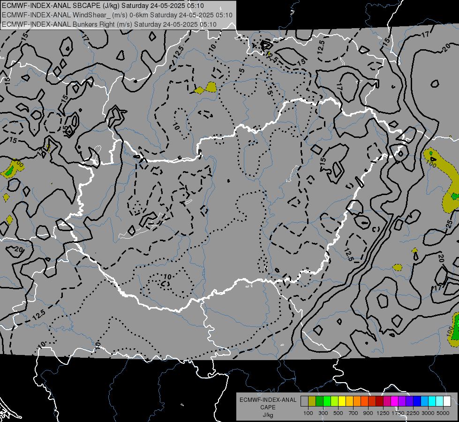
Task: Click the 1250 legend scale label
Action: click(x=383, y=413)
